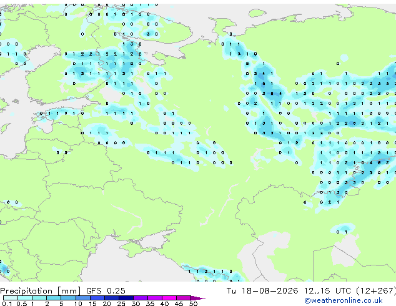Click the 'Tu 18-08-2026 12..15 UTC' timestamp
Image resolution: width=396 pixels, height=306 pixels.
(289, 291)
